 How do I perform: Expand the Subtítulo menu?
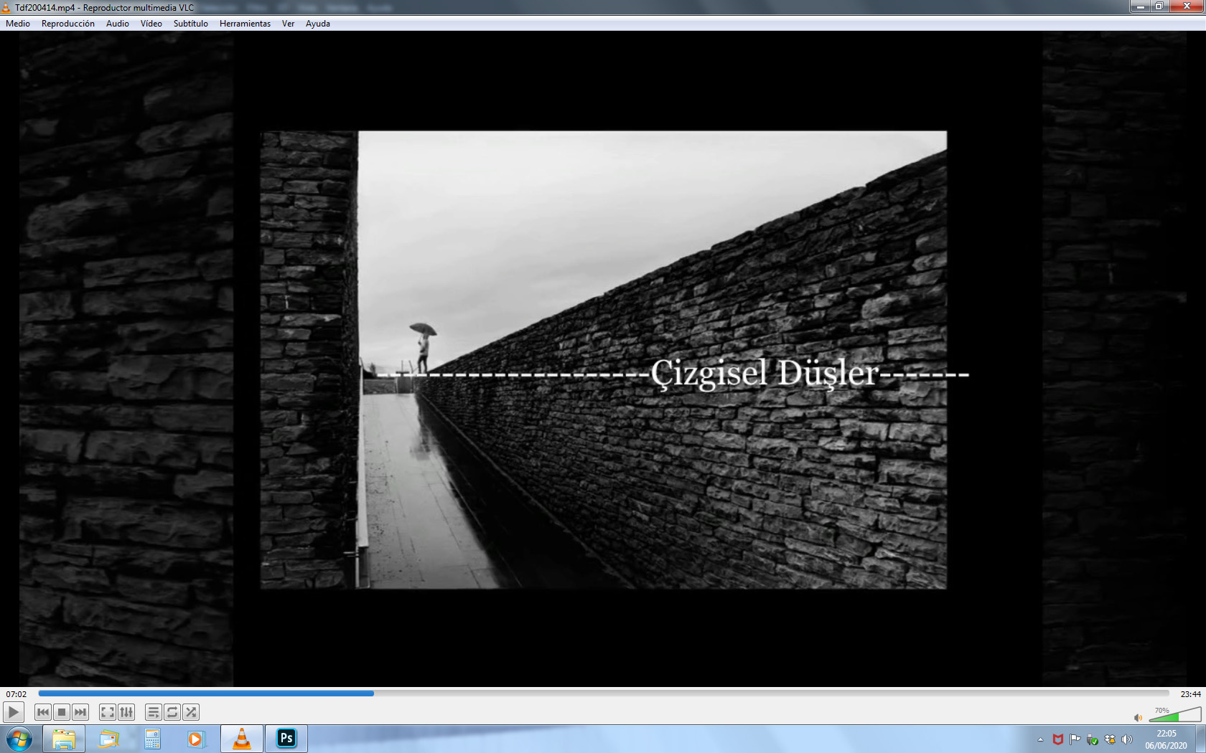pos(191,24)
